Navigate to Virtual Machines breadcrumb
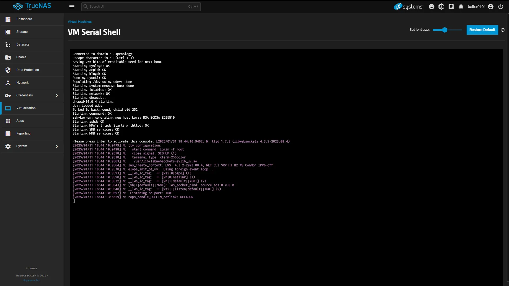The width and height of the screenshot is (509, 286). pos(80,22)
